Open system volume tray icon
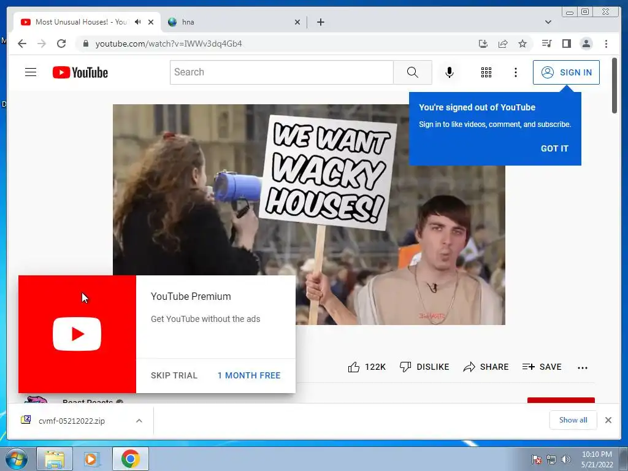628x471 pixels. 566,460
